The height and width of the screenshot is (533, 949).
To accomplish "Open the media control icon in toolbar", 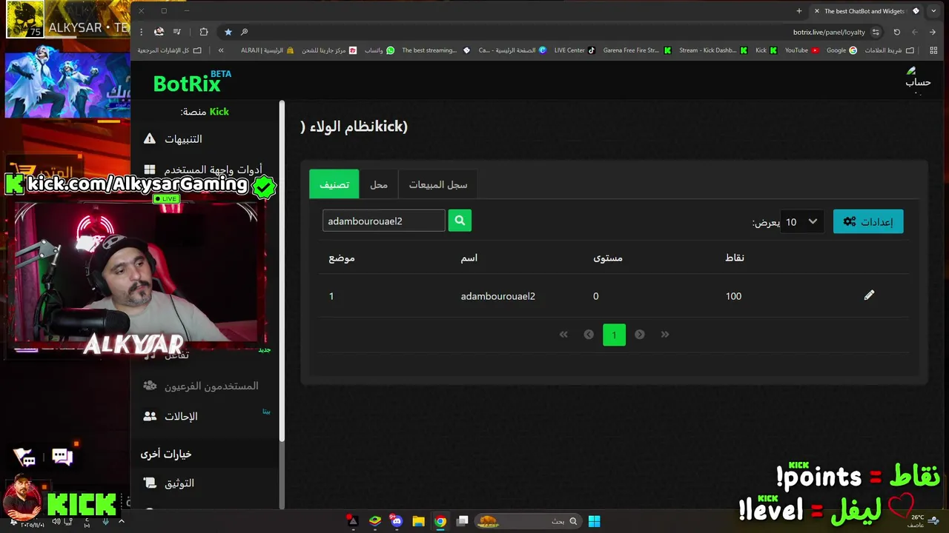I will click(x=177, y=32).
